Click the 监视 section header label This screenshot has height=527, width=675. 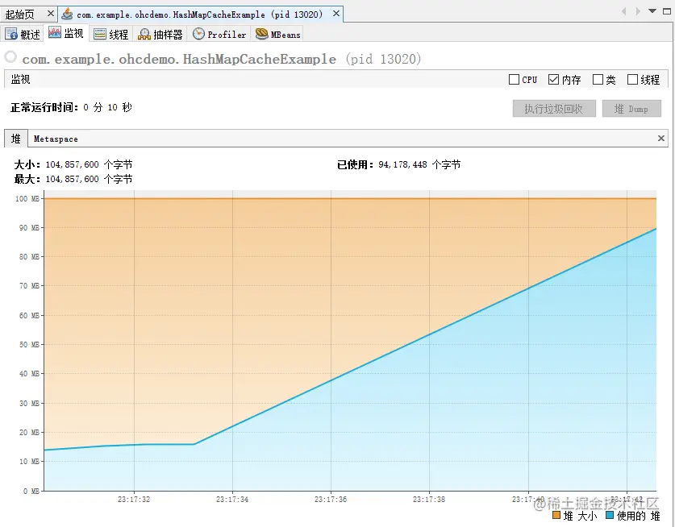(20, 80)
